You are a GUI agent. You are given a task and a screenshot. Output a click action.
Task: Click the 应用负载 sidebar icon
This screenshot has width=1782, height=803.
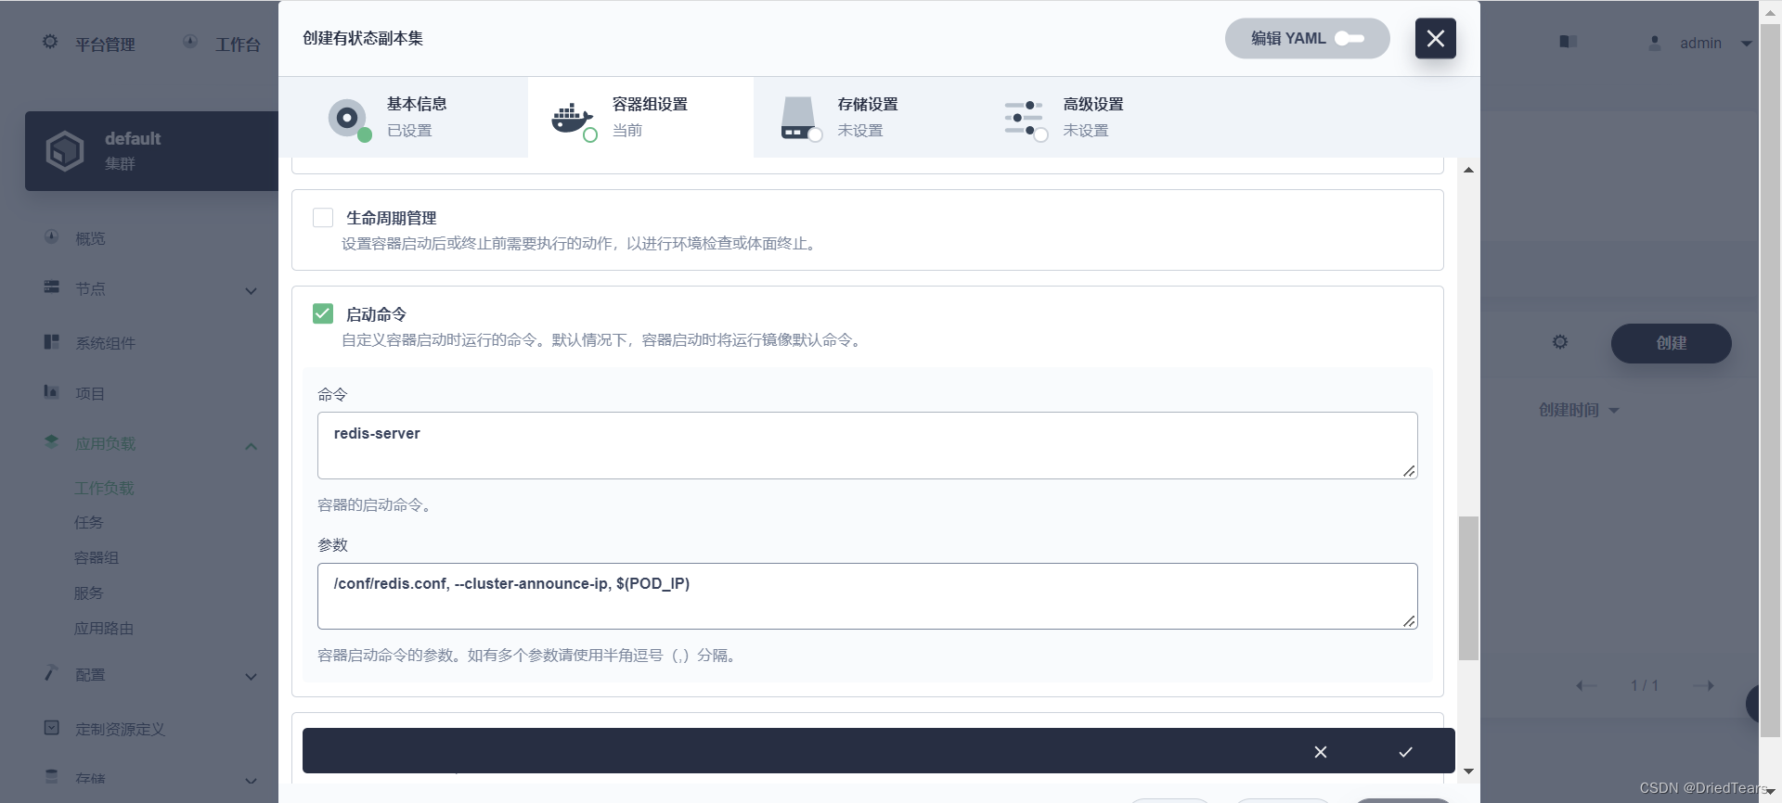(x=52, y=441)
